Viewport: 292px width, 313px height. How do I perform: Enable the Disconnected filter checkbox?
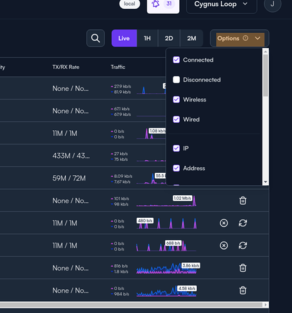[176, 80]
